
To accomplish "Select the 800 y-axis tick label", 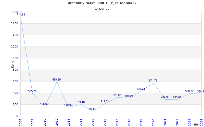I will tap(16, 70).
